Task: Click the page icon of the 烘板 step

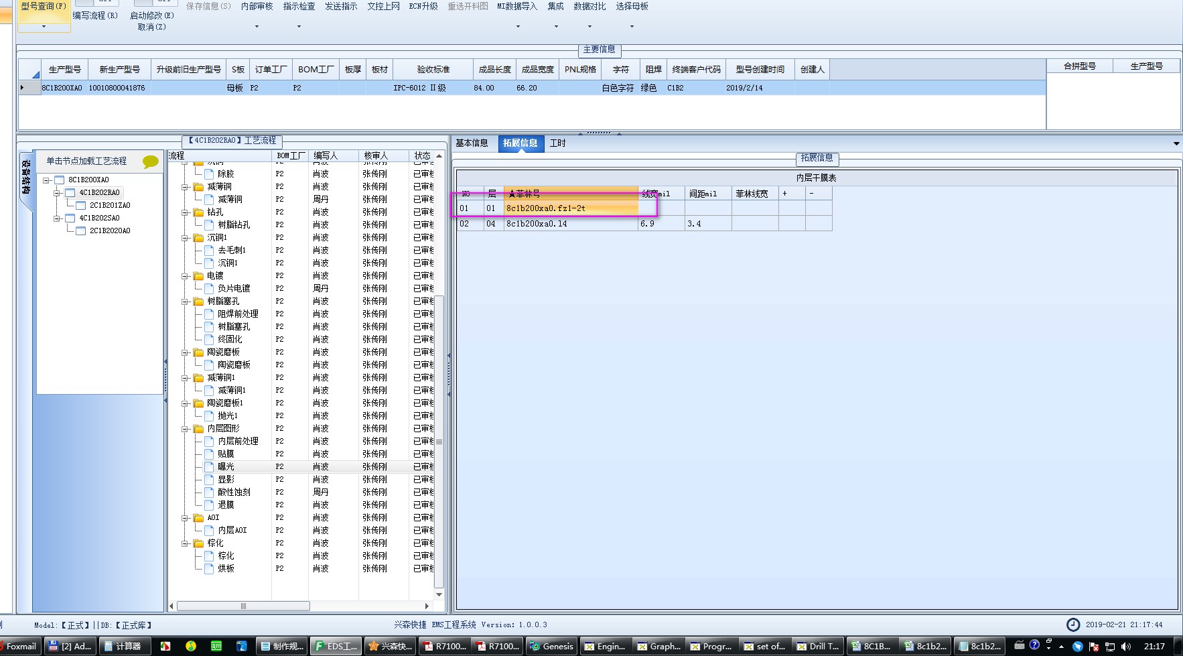Action: pos(209,568)
